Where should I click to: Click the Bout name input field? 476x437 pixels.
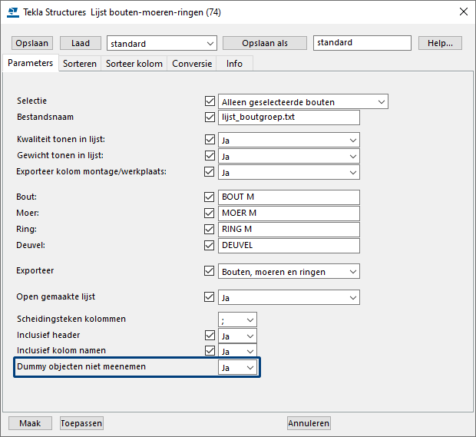pyautogui.click(x=289, y=197)
